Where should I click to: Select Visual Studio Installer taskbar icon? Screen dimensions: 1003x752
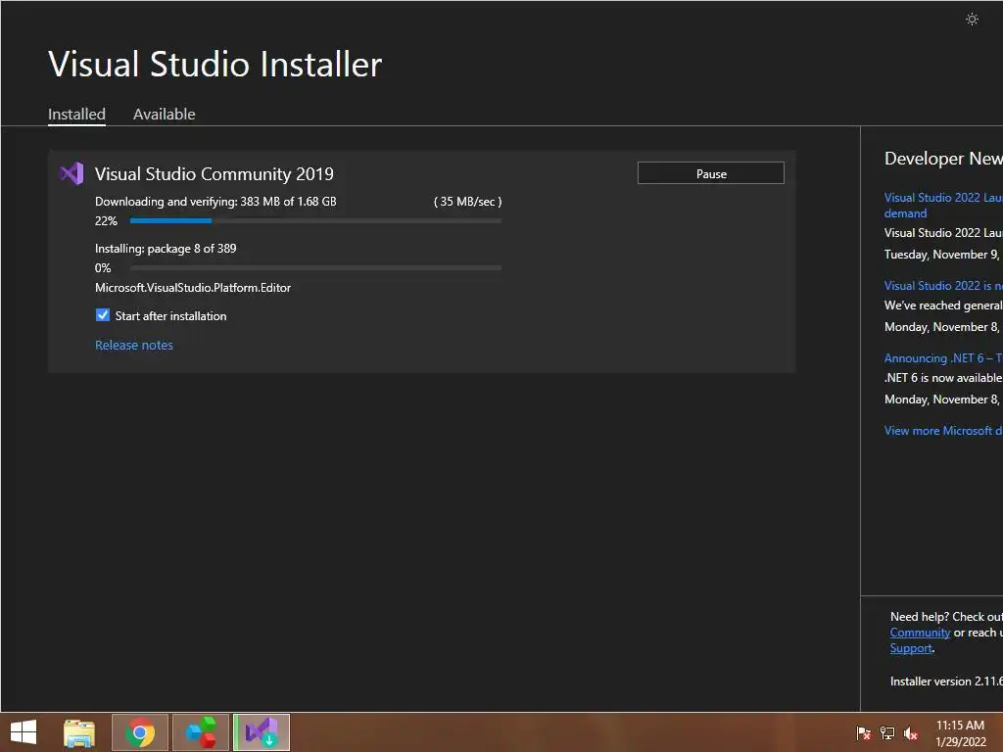[x=262, y=732]
